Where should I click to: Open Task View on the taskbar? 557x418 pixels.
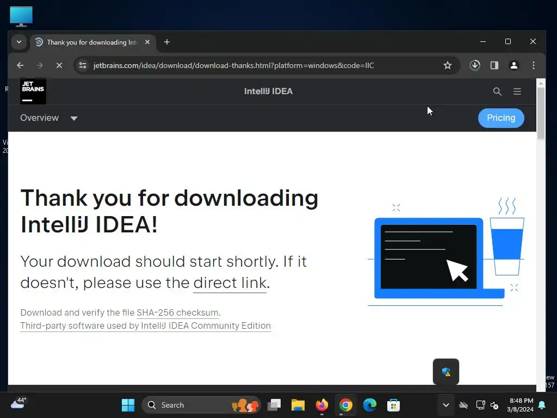(x=274, y=405)
